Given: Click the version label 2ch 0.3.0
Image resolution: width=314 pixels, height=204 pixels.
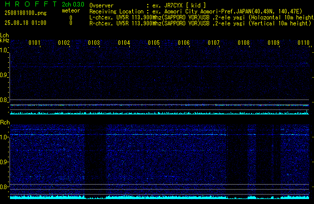Looking at the screenshot, I should coord(73,4).
